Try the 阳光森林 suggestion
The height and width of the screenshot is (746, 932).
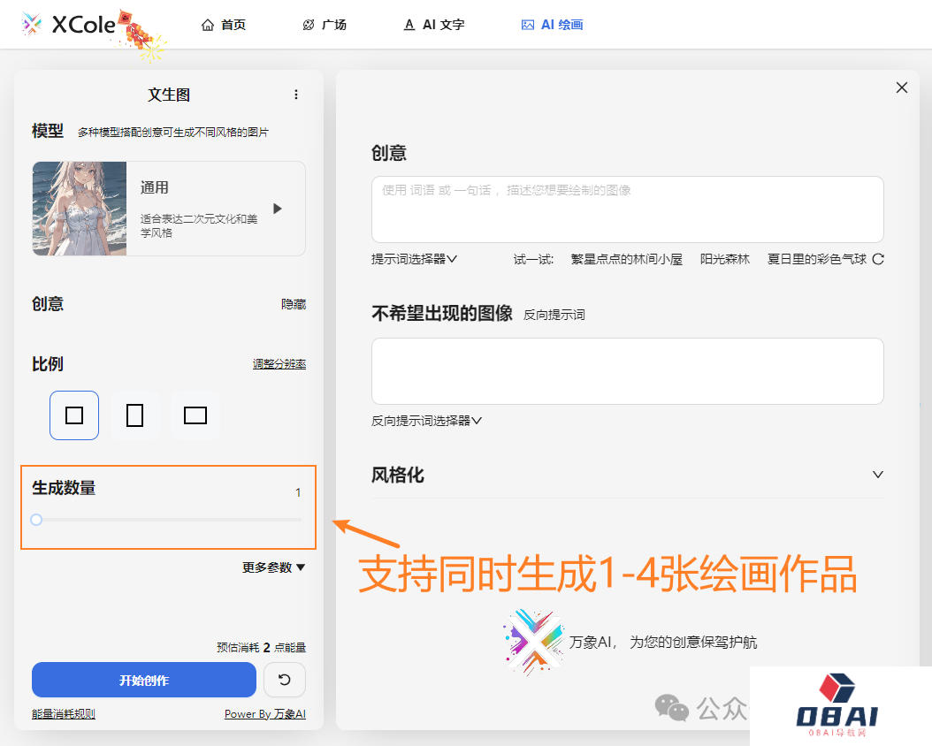tap(724, 259)
